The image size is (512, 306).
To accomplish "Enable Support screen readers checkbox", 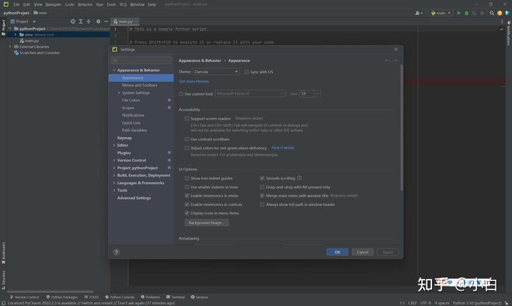I will 187,118.
